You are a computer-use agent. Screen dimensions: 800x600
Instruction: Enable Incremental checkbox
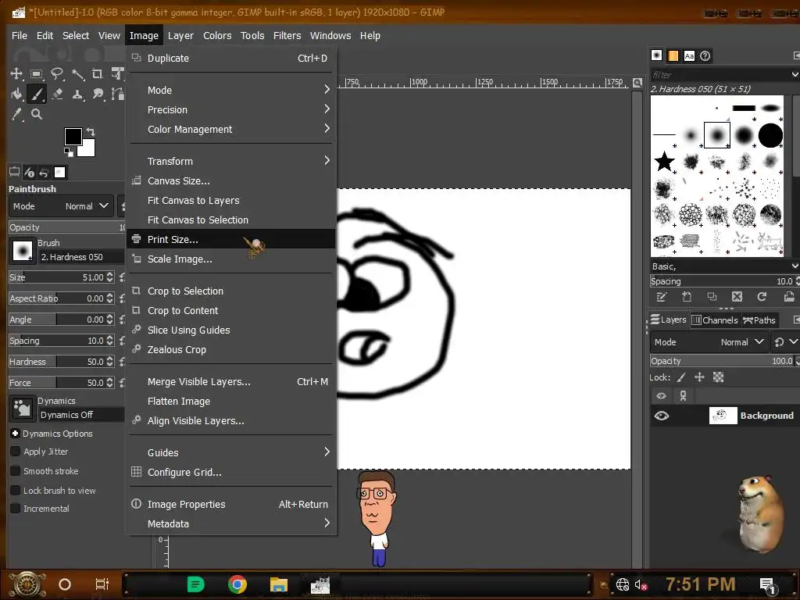[16, 508]
